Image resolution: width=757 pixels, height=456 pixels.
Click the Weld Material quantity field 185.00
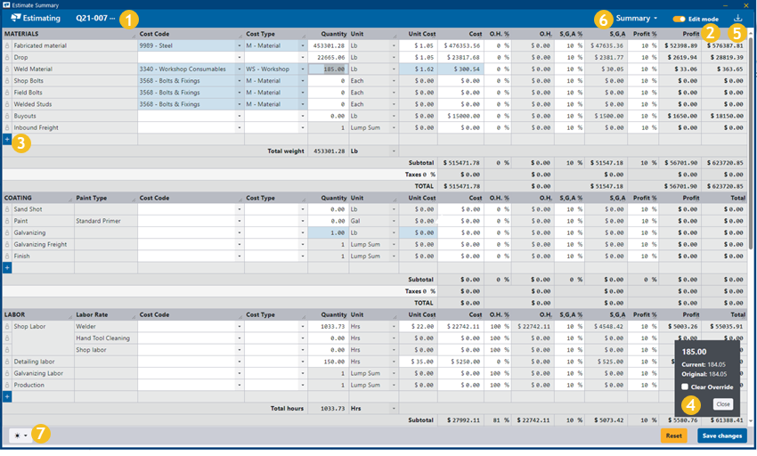tap(328, 69)
